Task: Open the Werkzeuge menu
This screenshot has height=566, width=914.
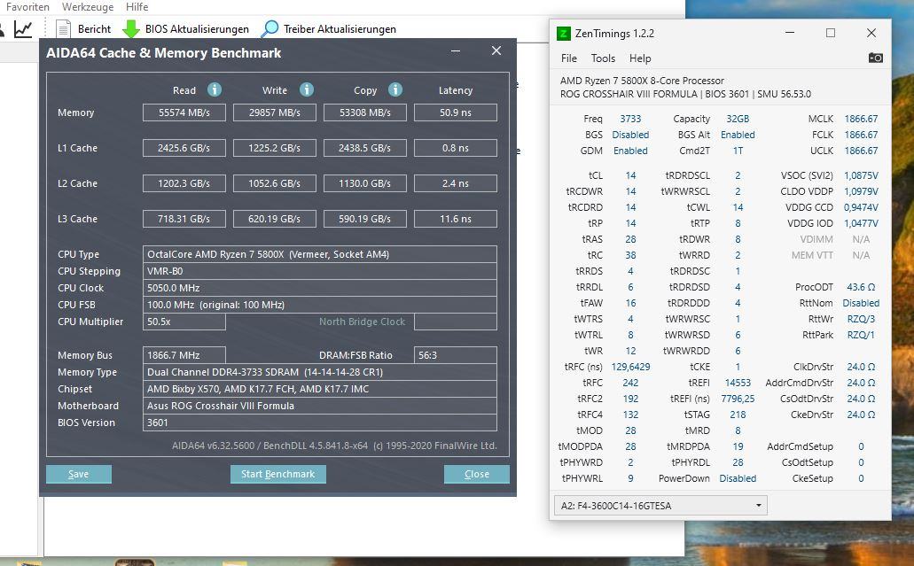Action: pyautogui.click(x=88, y=7)
